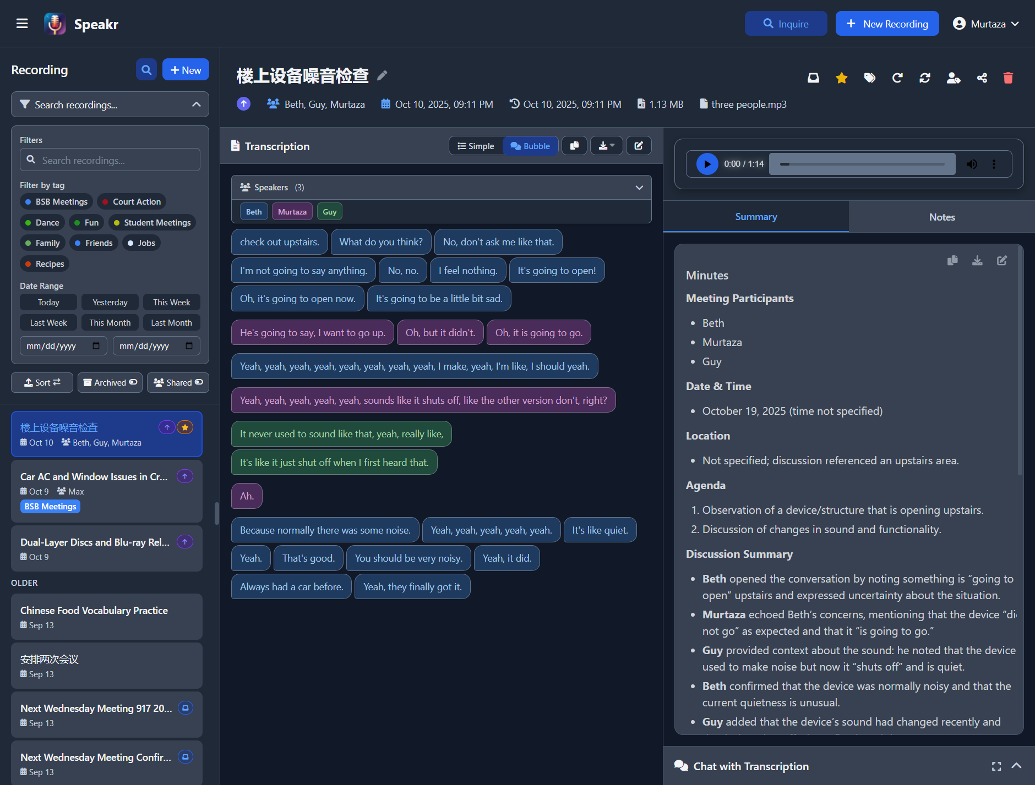Copy transcription with the copy icon
Screen dimensions: 1035x785
(574, 146)
